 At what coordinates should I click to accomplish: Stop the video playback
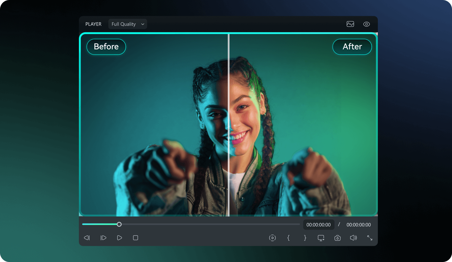pyautogui.click(x=136, y=238)
